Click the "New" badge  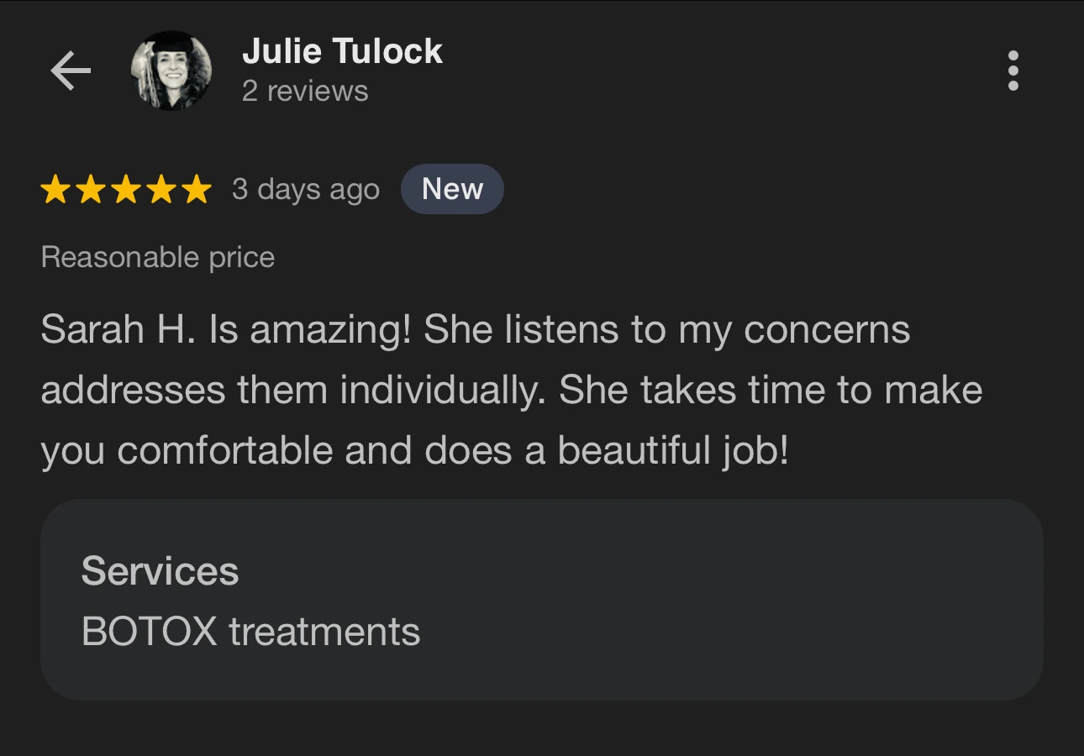tap(452, 189)
